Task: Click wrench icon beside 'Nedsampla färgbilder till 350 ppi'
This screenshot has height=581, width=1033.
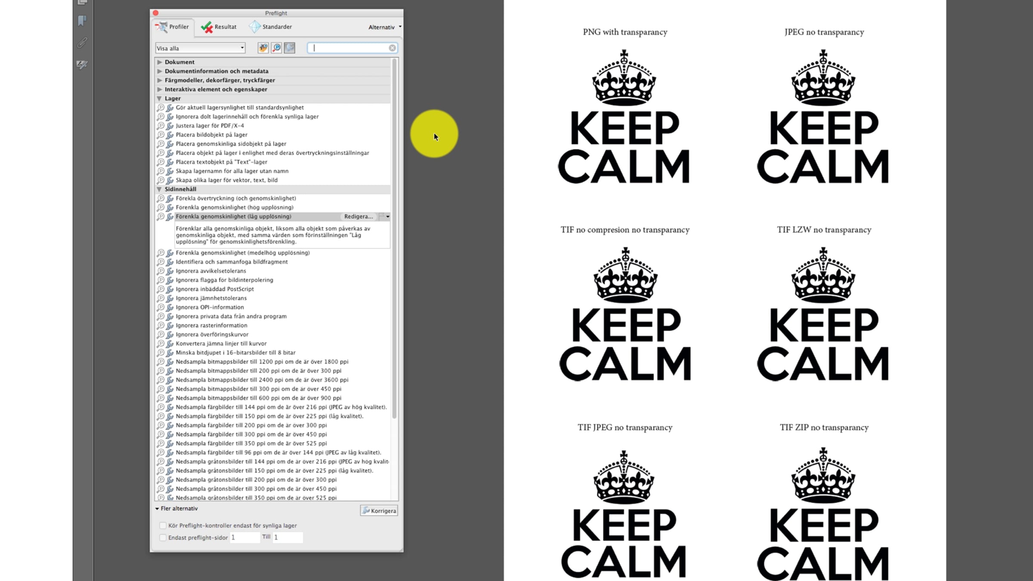Action: pos(170,443)
